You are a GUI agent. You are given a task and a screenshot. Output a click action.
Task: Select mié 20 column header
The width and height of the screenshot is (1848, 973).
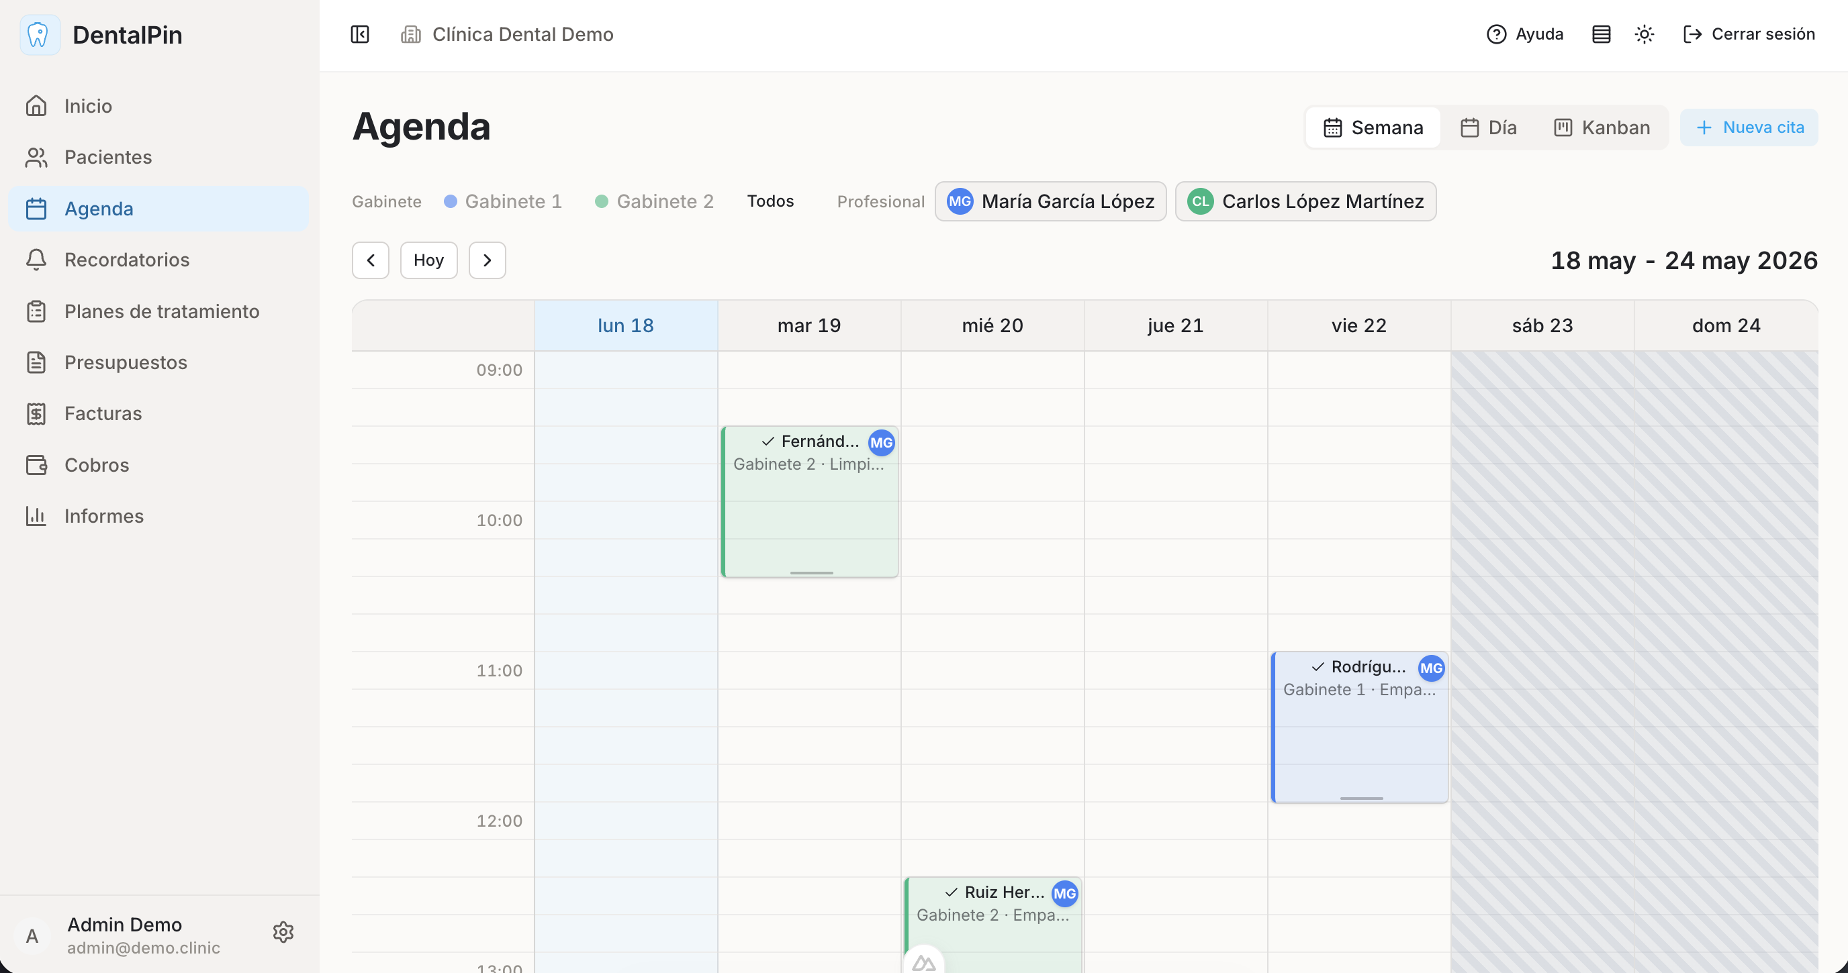coord(992,325)
